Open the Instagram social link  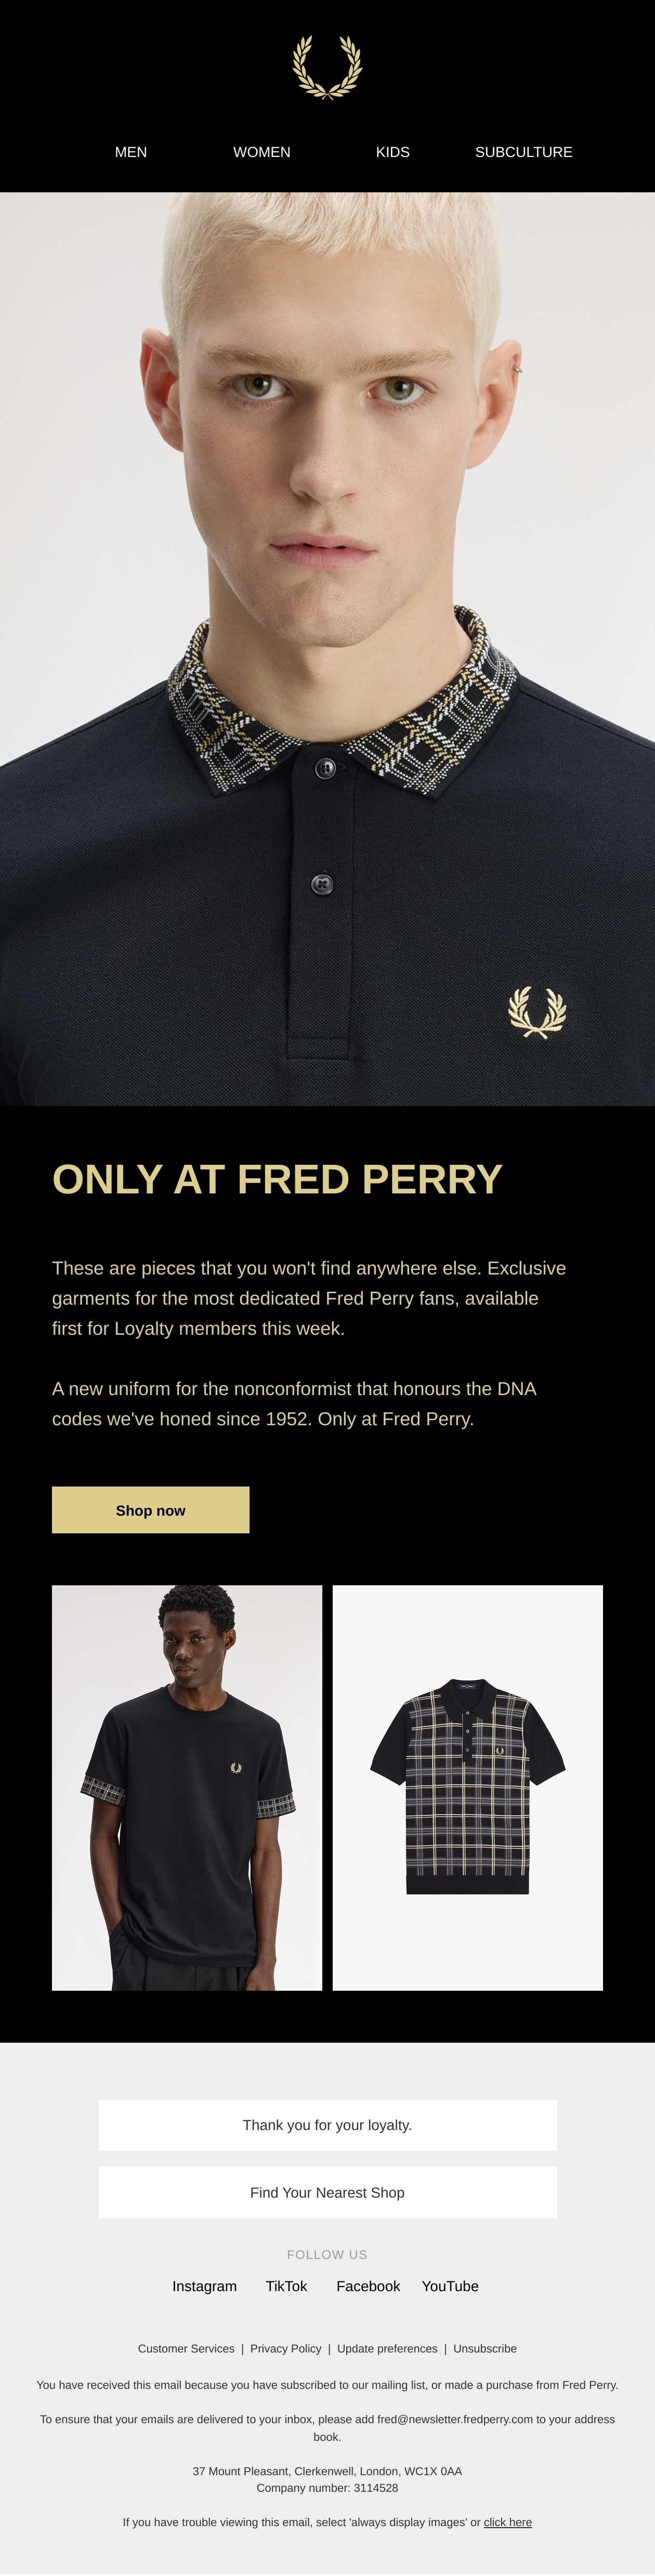point(205,2286)
